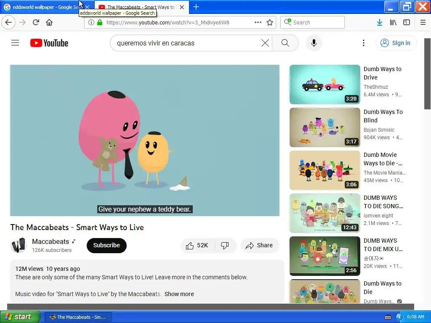Open the Dumb Ways To Blind thumbnail
The height and width of the screenshot is (323, 431).
325,127
